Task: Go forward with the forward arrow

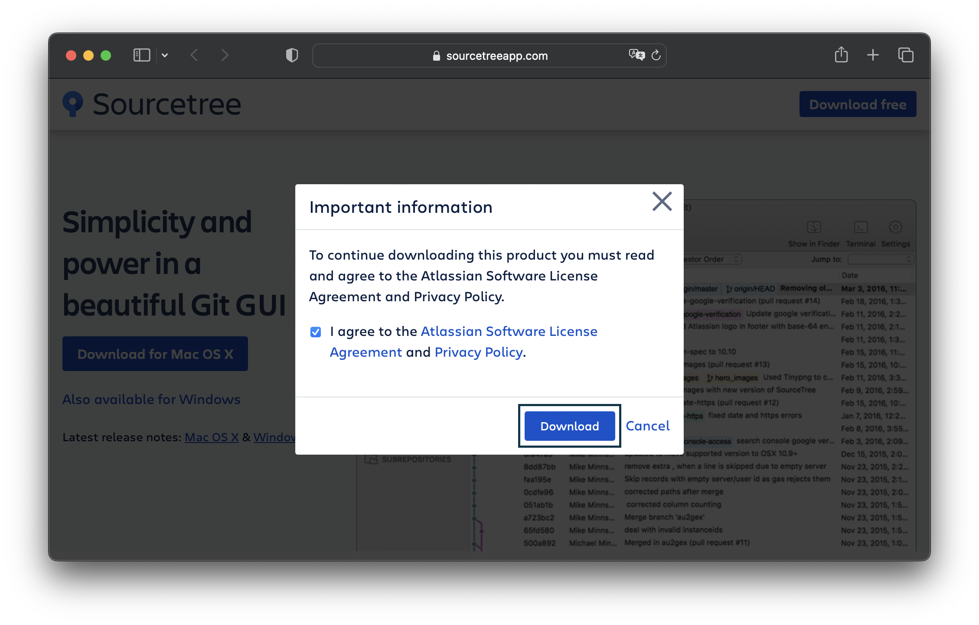Action: (x=224, y=55)
